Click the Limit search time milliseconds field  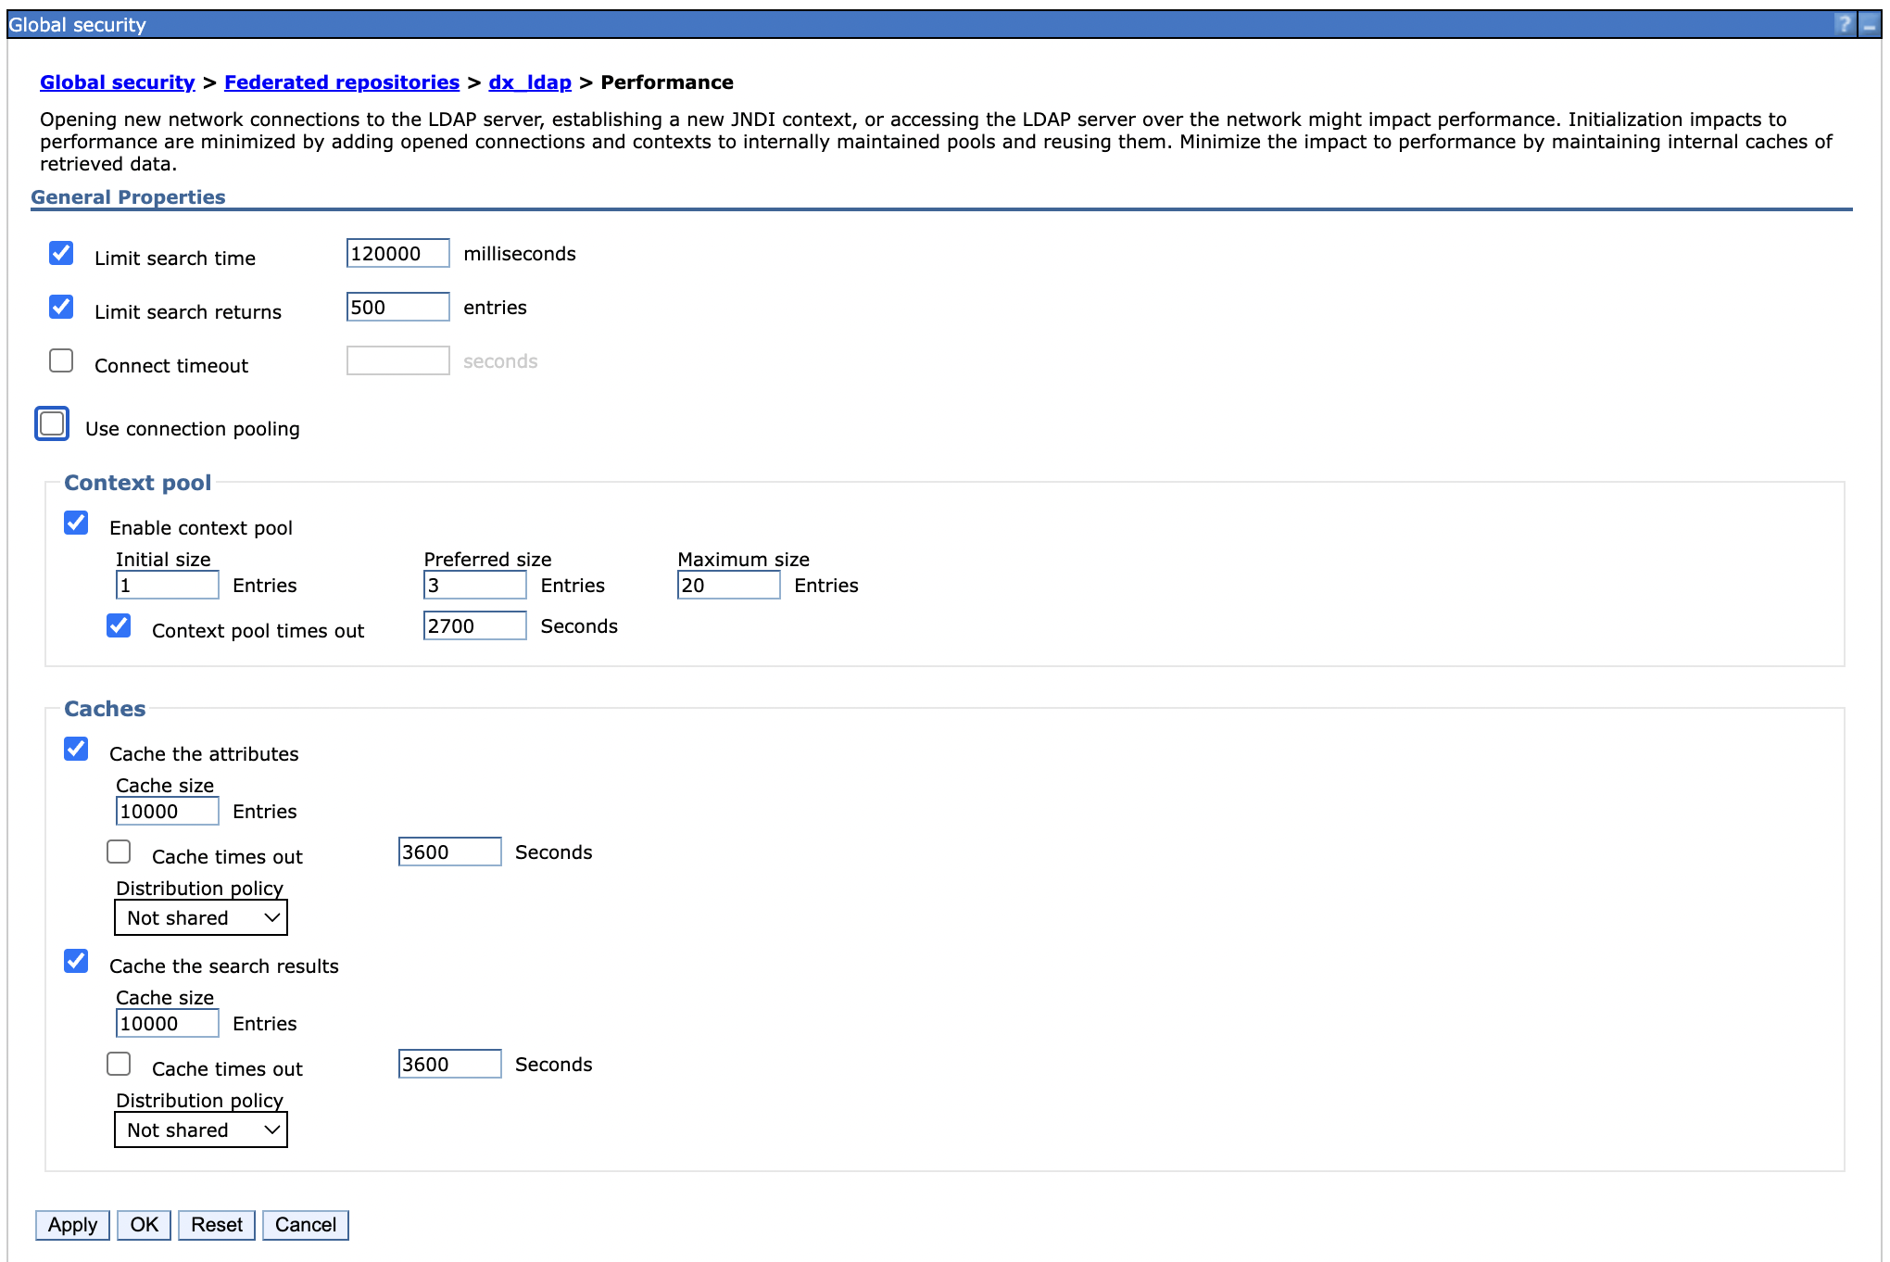pyautogui.click(x=397, y=254)
